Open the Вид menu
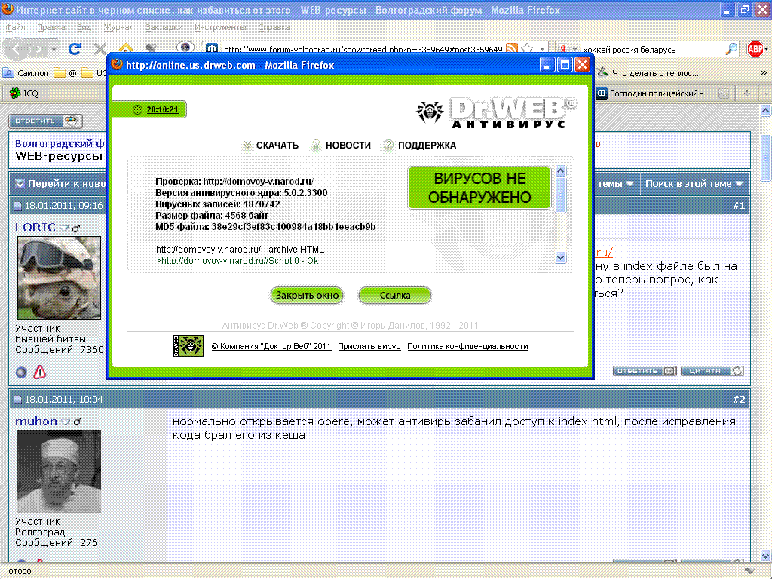Viewport: 772px width, 579px height. (84, 28)
